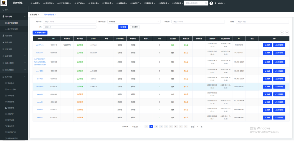This screenshot has width=294, height=141.
Task: Expand the admin user dropdown
Action: point(221,3)
